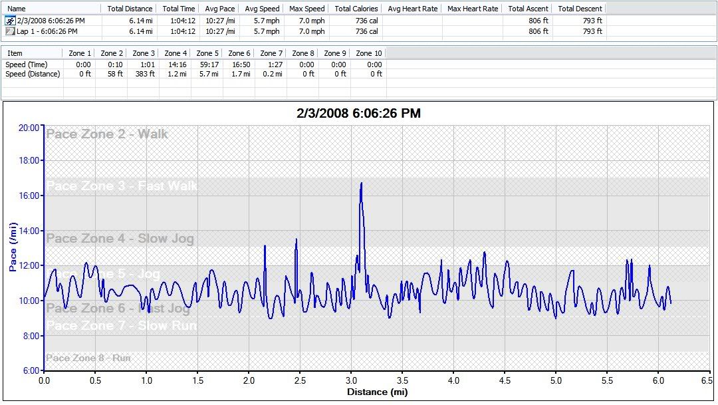Click the Total Ascent column header
Image resolution: width=718 pixels, height=405 pixels.
[x=530, y=9]
